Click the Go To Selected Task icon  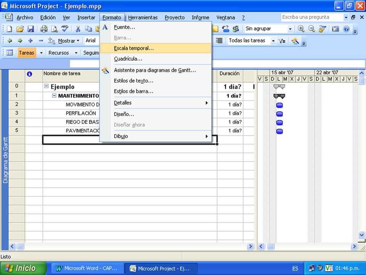323,29
